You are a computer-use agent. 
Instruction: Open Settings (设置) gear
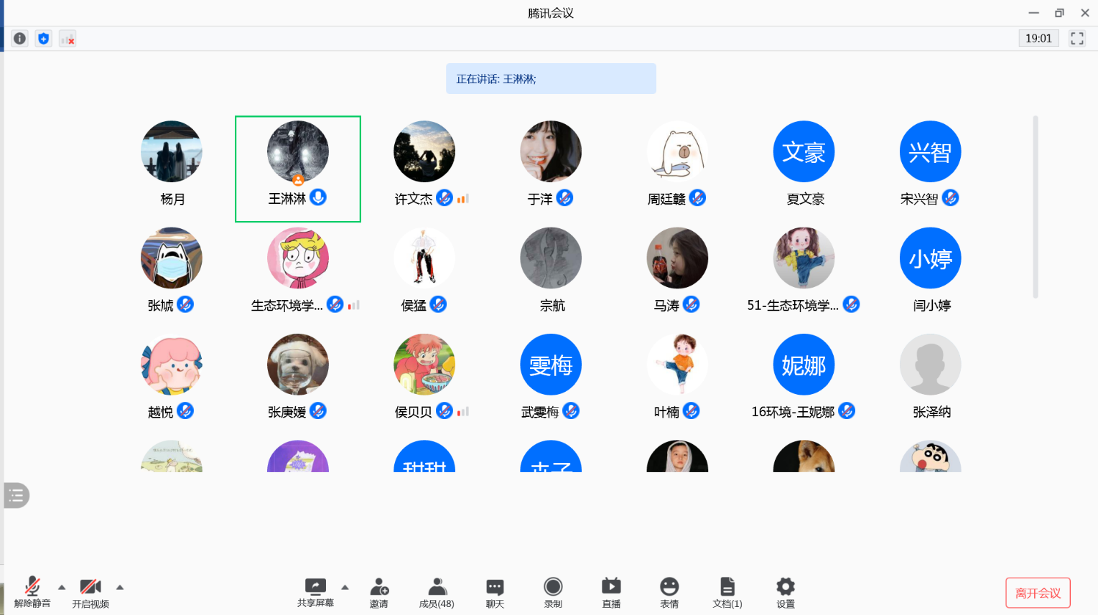point(786,592)
